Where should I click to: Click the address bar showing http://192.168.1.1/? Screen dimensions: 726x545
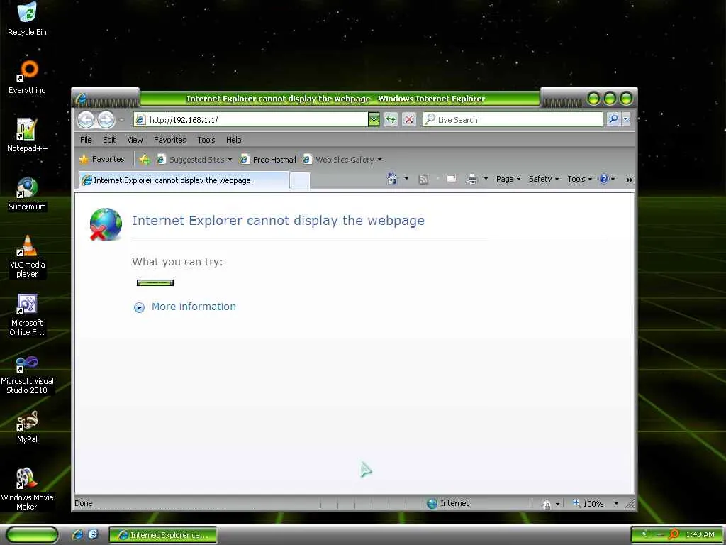tap(250, 119)
